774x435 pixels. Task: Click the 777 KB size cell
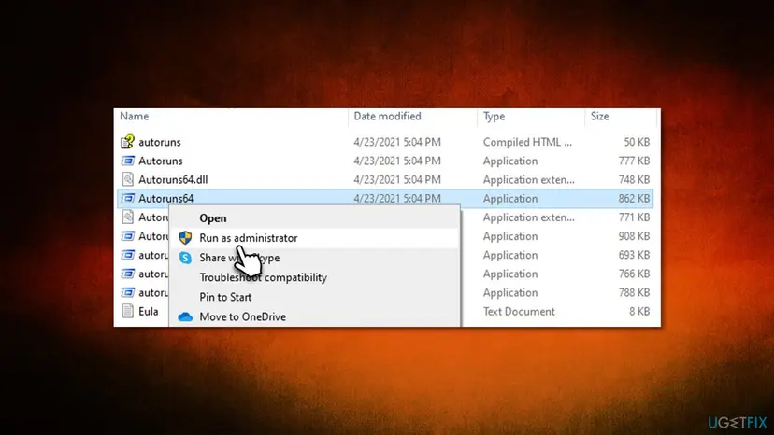pos(634,161)
